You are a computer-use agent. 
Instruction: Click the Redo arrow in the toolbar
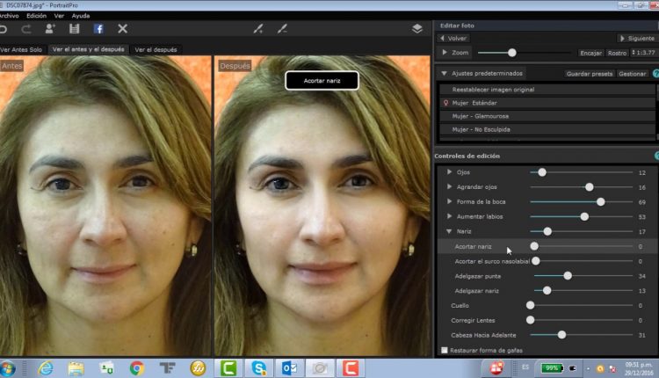tap(26, 29)
